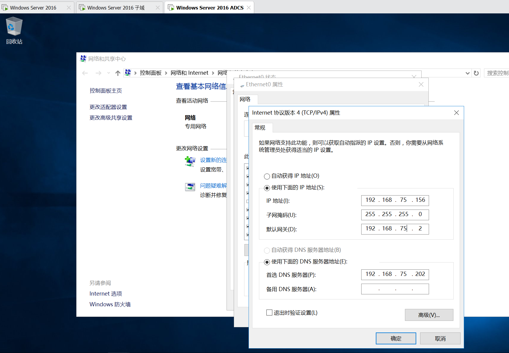Switch to the Windows Server 2016 子域 VM tab
This screenshot has width=509, height=353.
coord(120,7)
